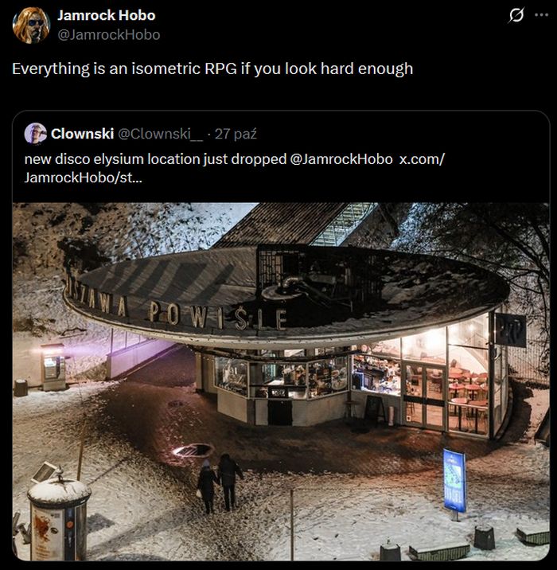Open the three-dot more options menu
The image size is (557, 570).
click(x=543, y=15)
